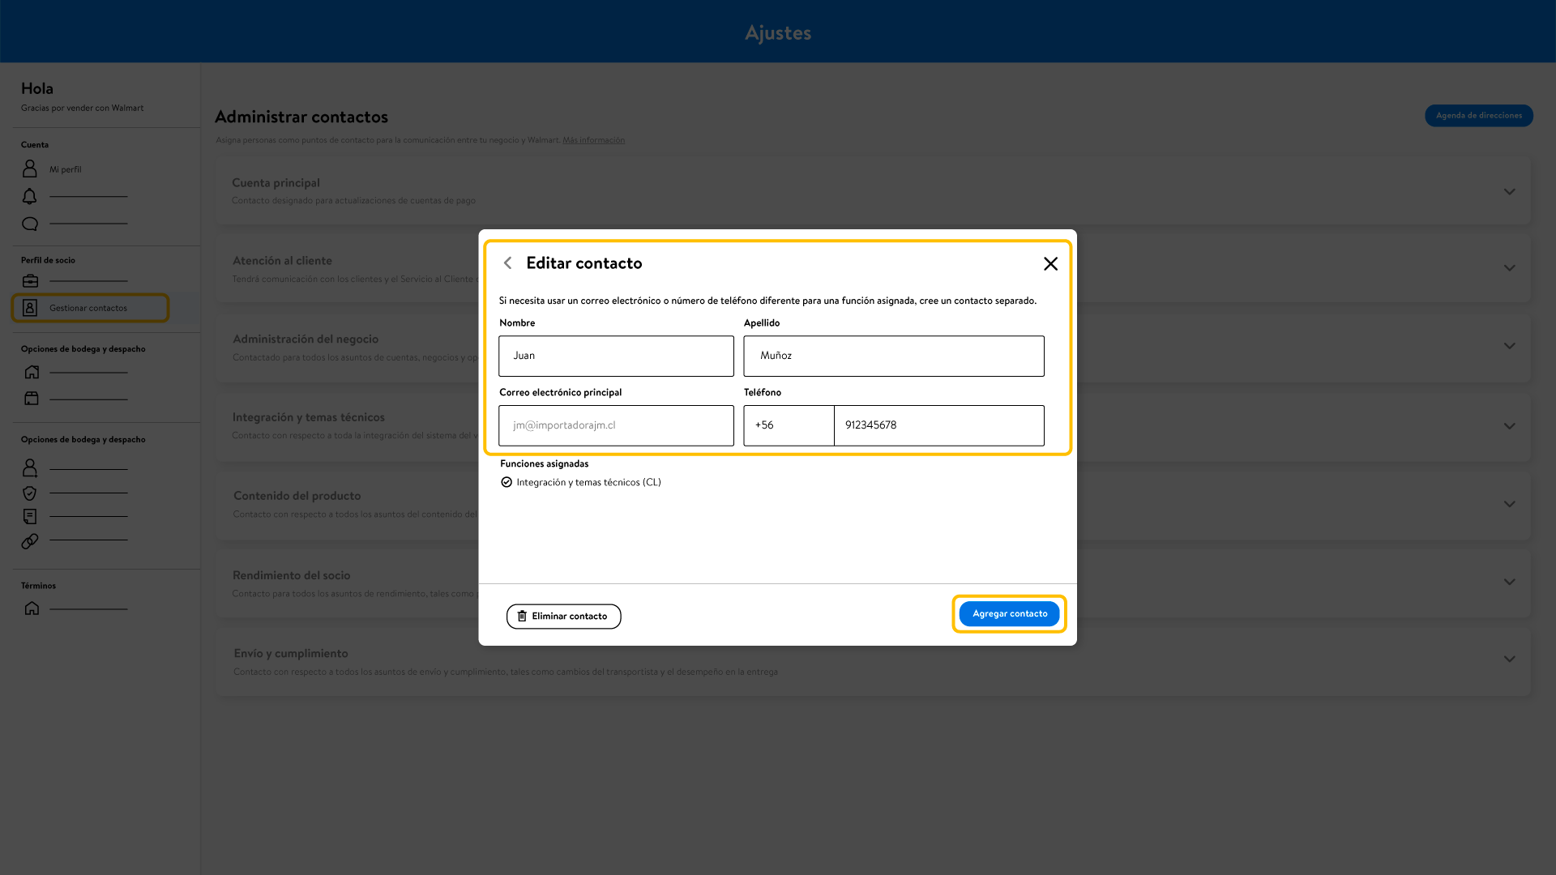Screen dimensions: 1556x875
Task: Close the Editar contacto dialog
Action: click(1050, 263)
